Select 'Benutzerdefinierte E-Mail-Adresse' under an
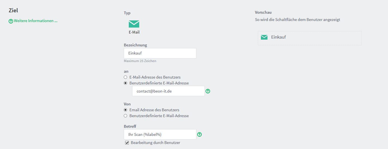This screenshot has height=149, width=388. coord(125,83)
